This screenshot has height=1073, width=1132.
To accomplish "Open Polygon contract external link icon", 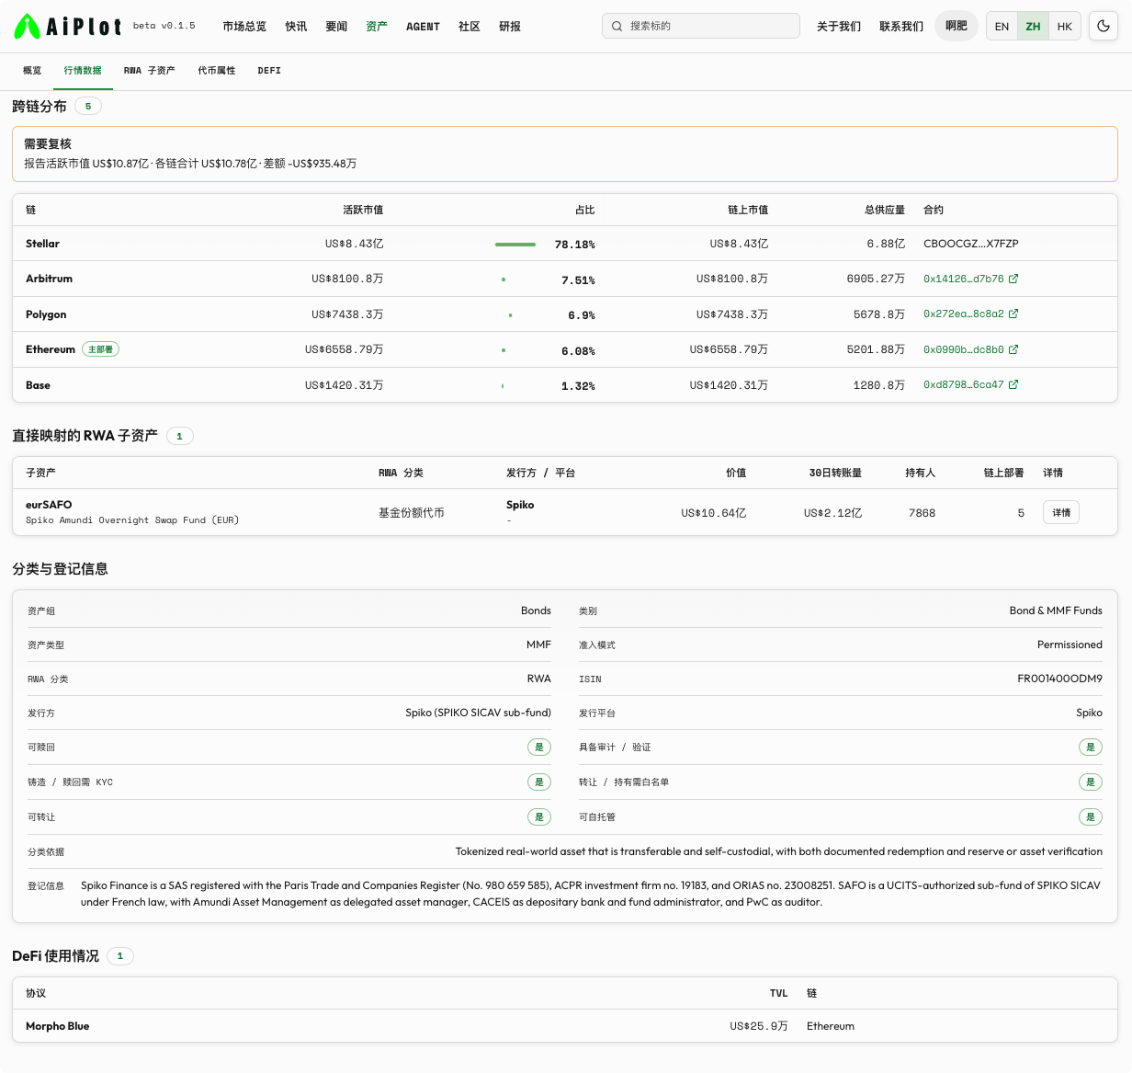I will click(x=1013, y=314).
